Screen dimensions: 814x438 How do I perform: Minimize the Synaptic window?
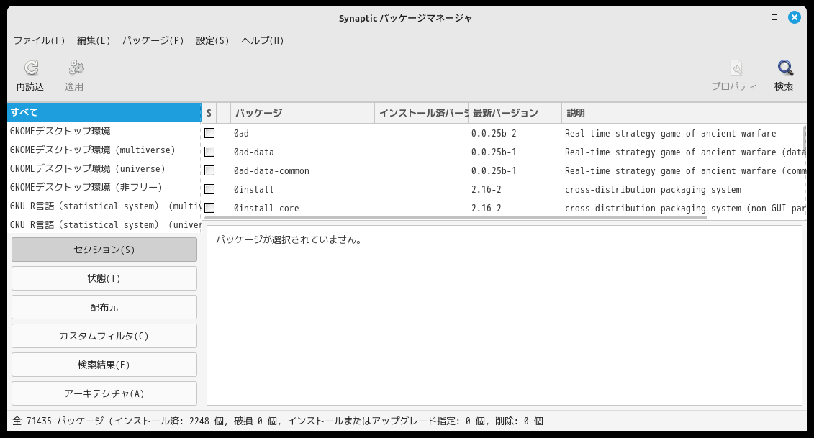[x=754, y=18]
